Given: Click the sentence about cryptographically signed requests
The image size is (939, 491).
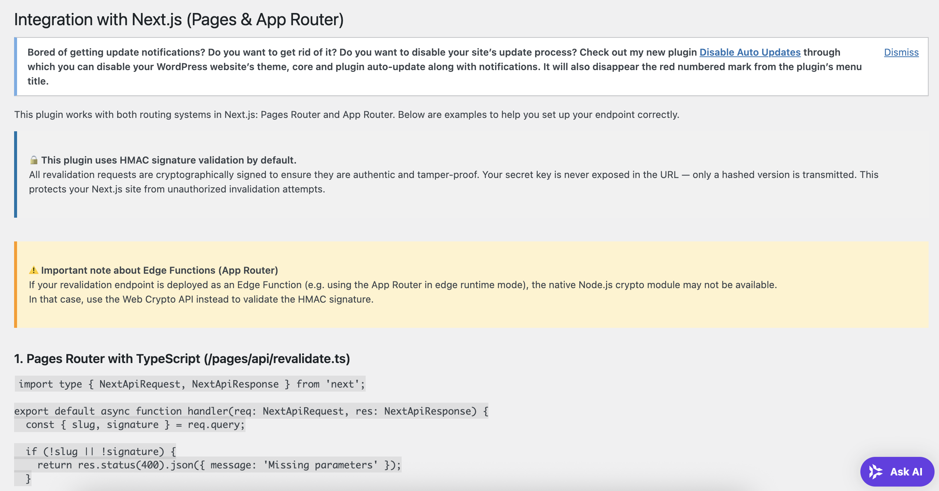Looking at the screenshot, I should click(254, 175).
